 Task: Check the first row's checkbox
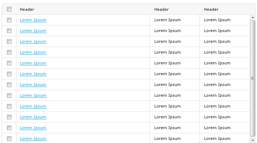click(9, 20)
